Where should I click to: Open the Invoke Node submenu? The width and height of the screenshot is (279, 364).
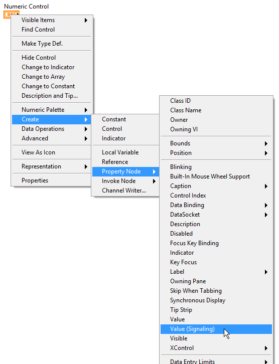point(125,181)
